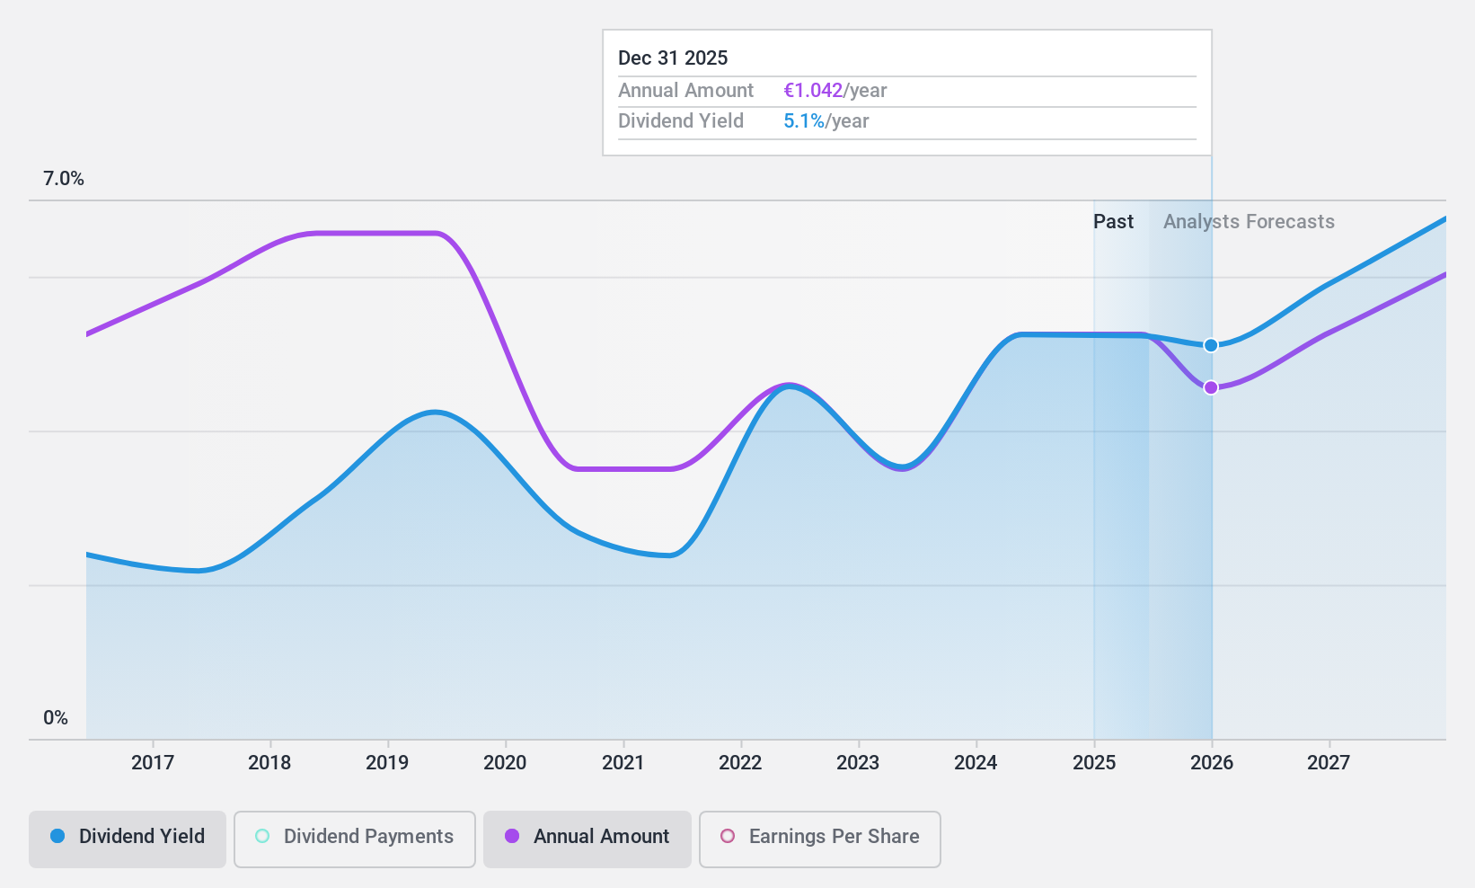Click the 'Analysts Forecasts' label

click(1249, 222)
